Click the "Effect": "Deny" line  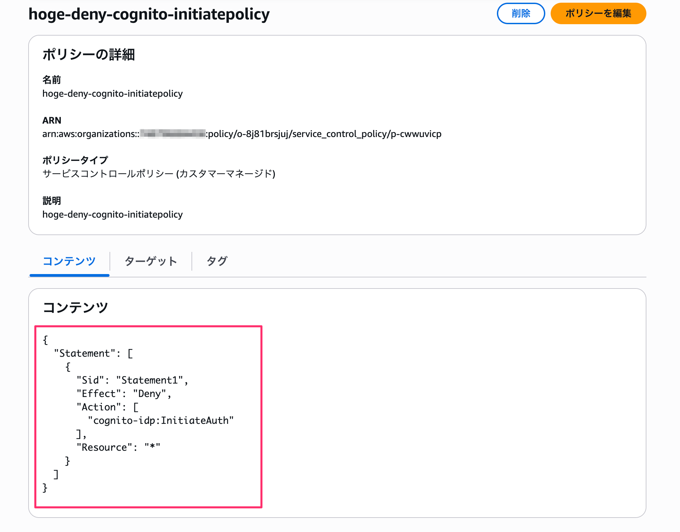click(x=124, y=394)
